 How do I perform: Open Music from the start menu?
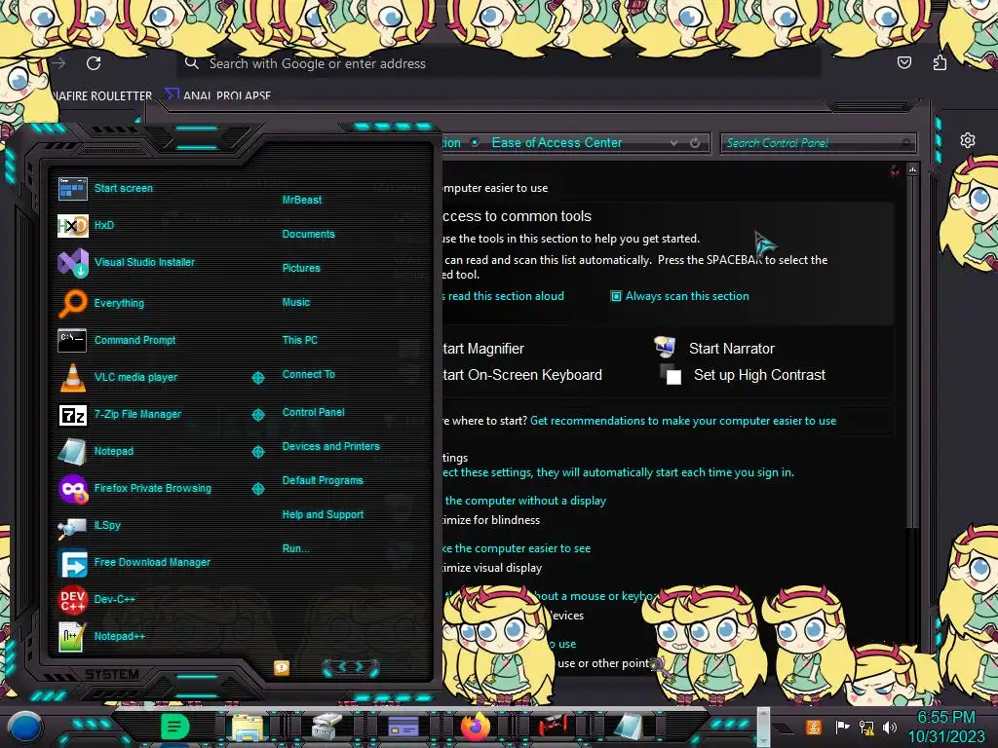tap(296, 302)
